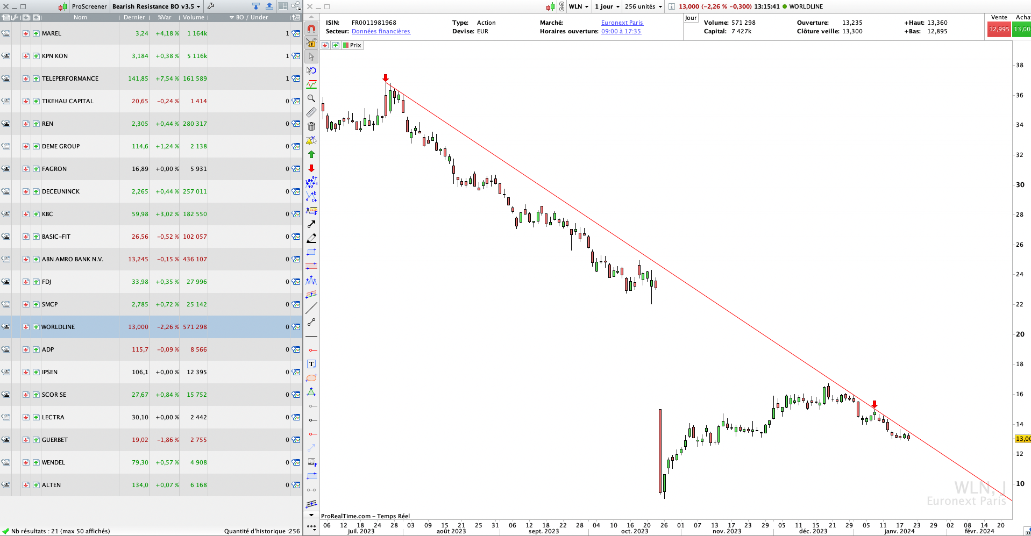This screenshot has height=536, width=1031.
Task: Select the ABC wave tool
Action: point(311,196)
